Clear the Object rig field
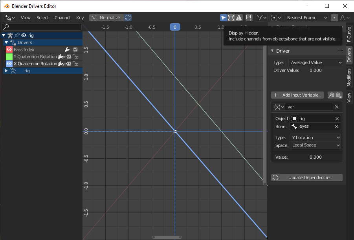 [337, 119]
